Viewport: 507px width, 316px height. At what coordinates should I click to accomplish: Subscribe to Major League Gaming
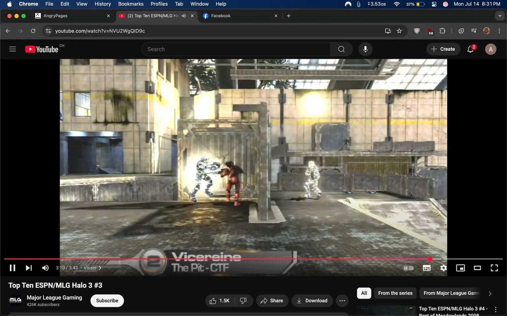(107, 301)
